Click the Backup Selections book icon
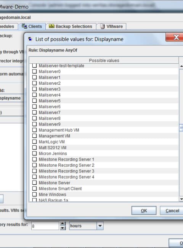This screenshot has height=248, width=183. (51, 26)
